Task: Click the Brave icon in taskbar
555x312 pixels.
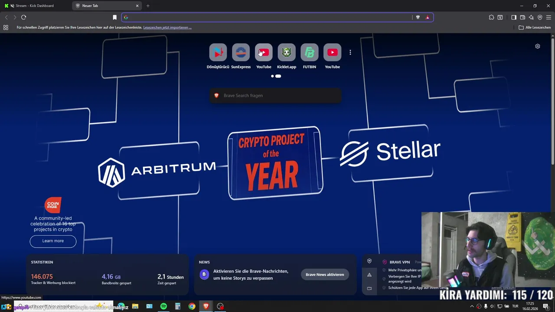Action: click(x=206, y=306)
